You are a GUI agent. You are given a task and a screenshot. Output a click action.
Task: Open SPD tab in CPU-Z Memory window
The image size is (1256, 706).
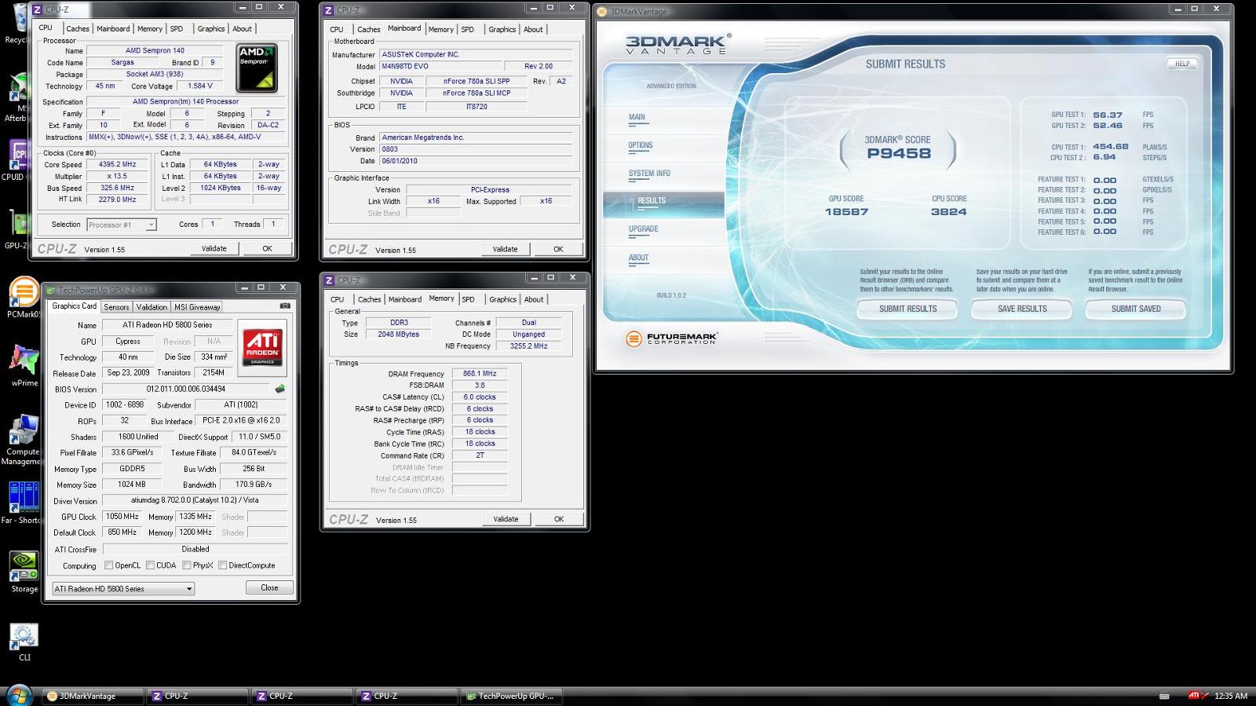(x=469, y=299)
